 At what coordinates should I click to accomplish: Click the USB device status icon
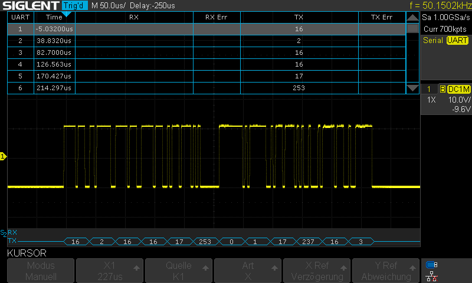432,265
